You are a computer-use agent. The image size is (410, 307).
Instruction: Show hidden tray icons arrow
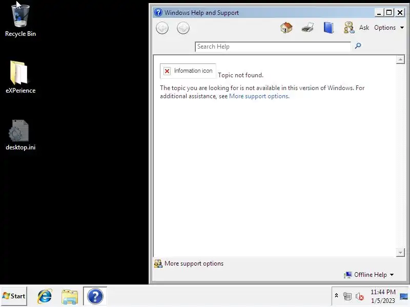pos(336,296)
